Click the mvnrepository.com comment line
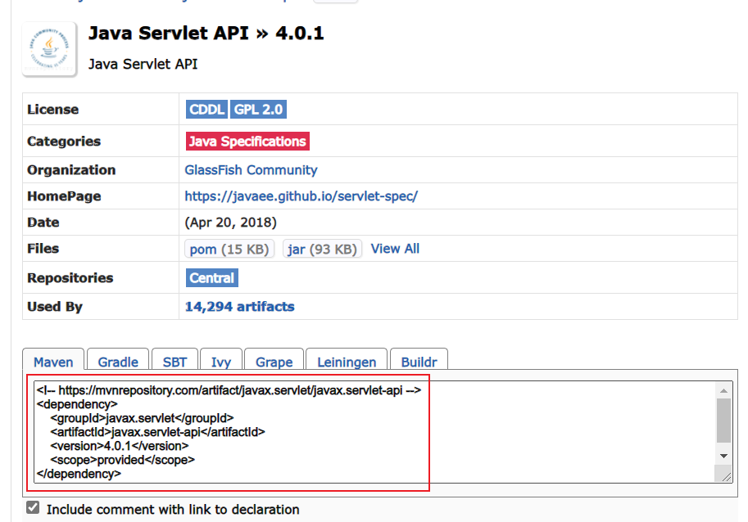This screenshot has height=522, width=748. coord(229,390)
